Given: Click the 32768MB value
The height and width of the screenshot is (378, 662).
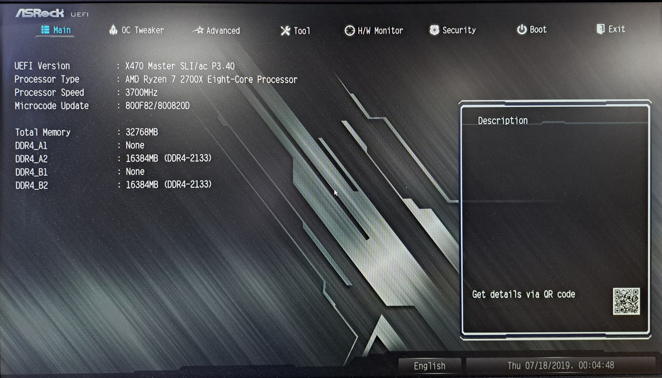Looking at the screenshot, I should 141,132.
